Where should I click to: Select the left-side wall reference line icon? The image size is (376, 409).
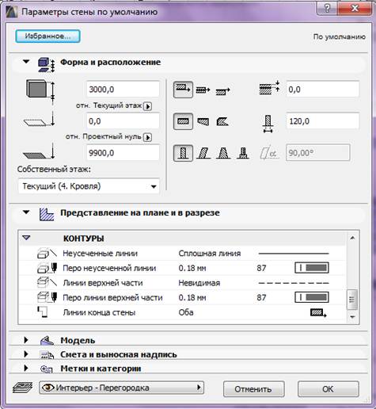tap(183, 90)
